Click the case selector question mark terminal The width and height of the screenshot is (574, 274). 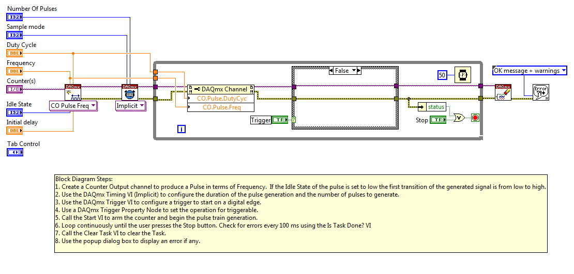[294, 120]
